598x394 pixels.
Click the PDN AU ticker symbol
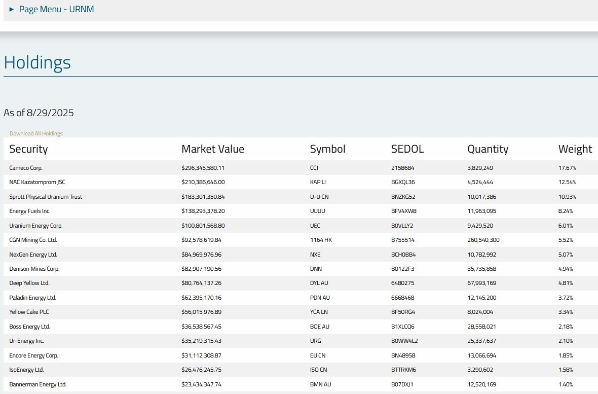coord(320,298)
